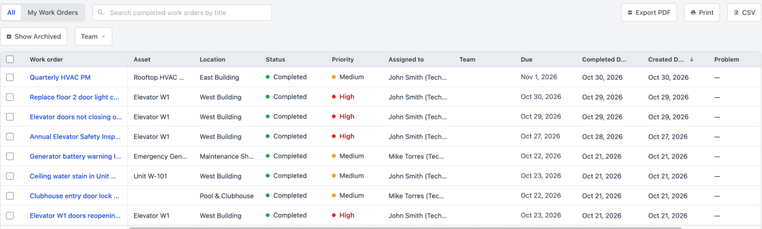
Task: Download via the CSV button
Action: click(744, 13)
